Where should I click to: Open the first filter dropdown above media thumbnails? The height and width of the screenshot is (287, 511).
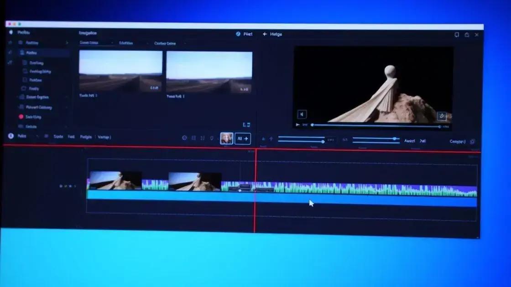96,43
